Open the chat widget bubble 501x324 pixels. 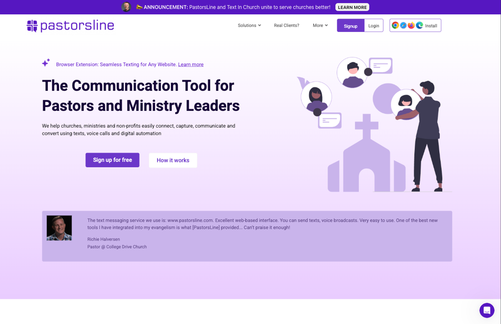tap(487, 310)
